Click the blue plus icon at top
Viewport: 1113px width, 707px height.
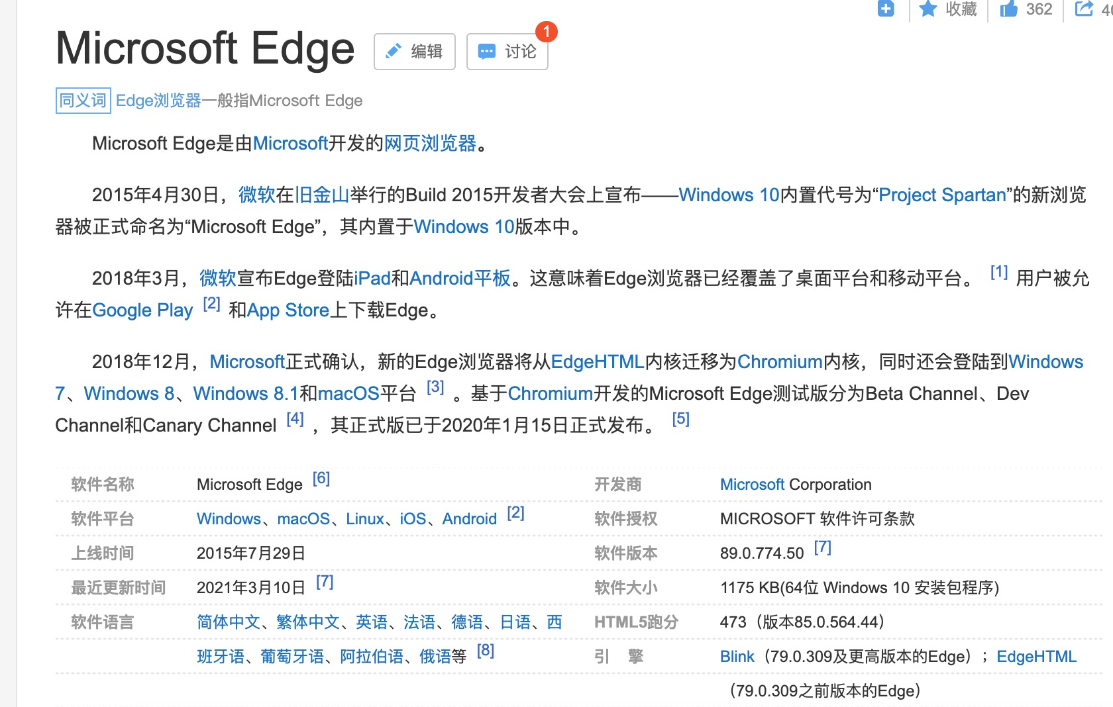click(886, 9)
